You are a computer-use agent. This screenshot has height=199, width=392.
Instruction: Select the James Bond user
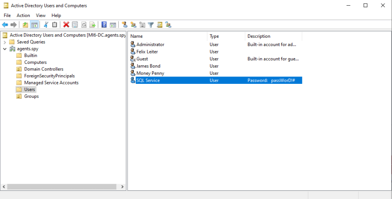(148, 66)
